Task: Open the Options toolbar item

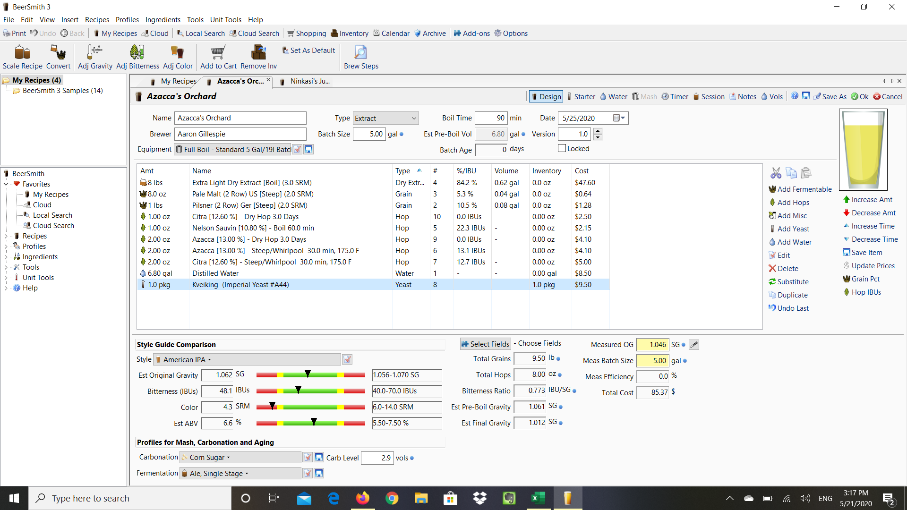Action: 511,33
